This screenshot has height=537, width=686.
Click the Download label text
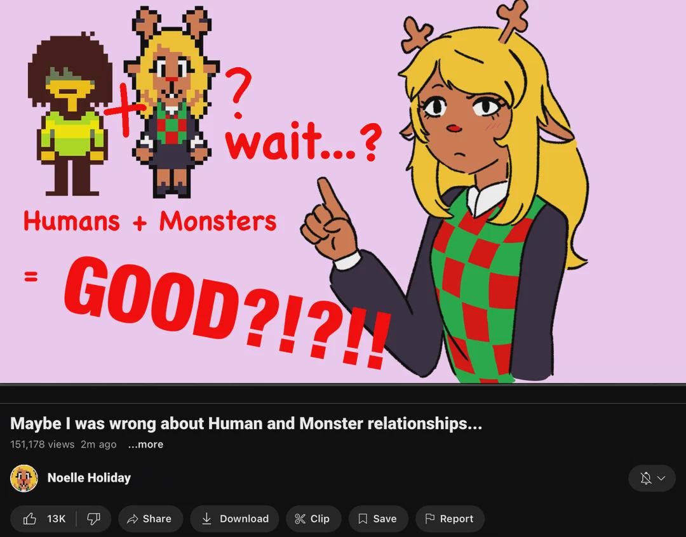[x=244, y=519]
